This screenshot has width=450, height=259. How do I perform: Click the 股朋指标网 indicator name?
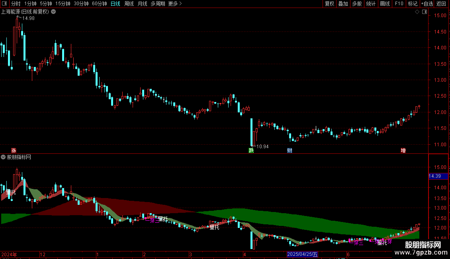pyautogui.click(x=19, y=157)
